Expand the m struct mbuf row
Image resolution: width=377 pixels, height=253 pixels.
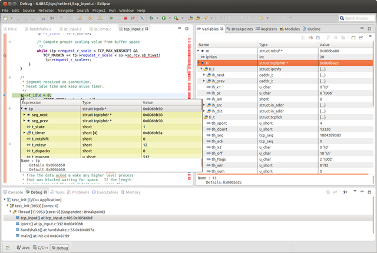[x=199, y=51]
